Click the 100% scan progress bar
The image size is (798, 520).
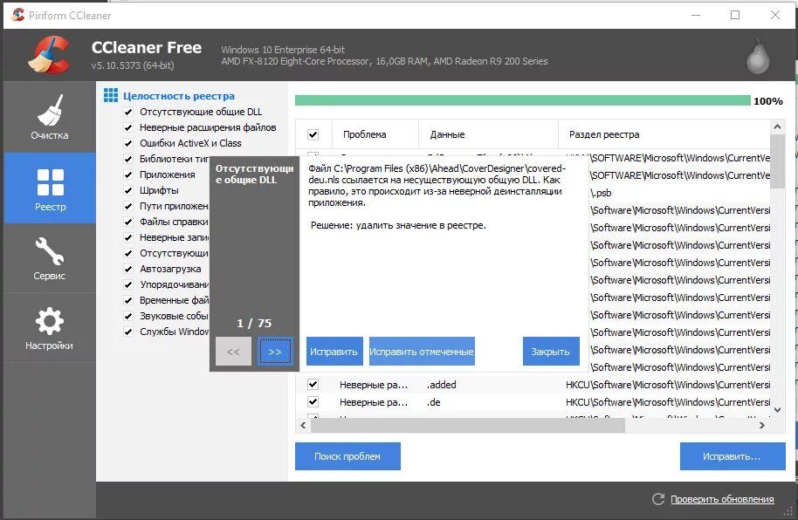522,100
